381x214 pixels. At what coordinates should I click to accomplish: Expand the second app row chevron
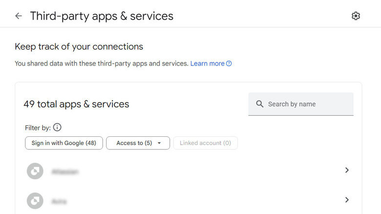tap(347, 199)
